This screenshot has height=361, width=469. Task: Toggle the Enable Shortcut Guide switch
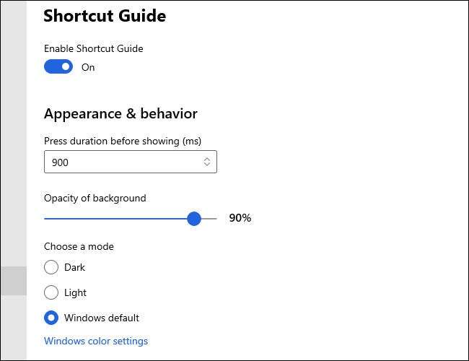tap(58, 67)
